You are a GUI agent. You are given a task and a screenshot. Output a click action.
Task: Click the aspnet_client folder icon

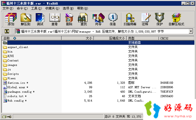click(x=5, y=47)
